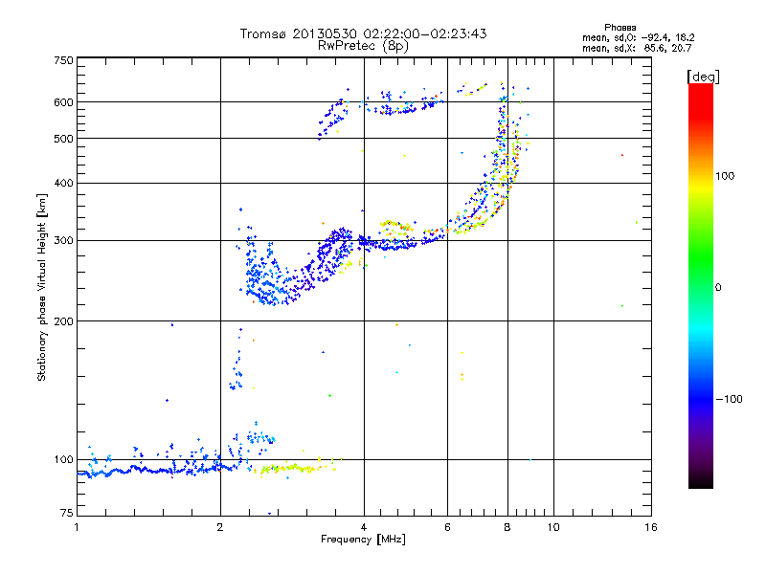Click the x-axis '1' tick label
This screenshot has height=574, width=766.
tap(77, 527)
